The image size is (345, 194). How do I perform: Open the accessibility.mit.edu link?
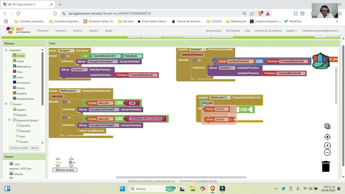click(x=206, y=181)
